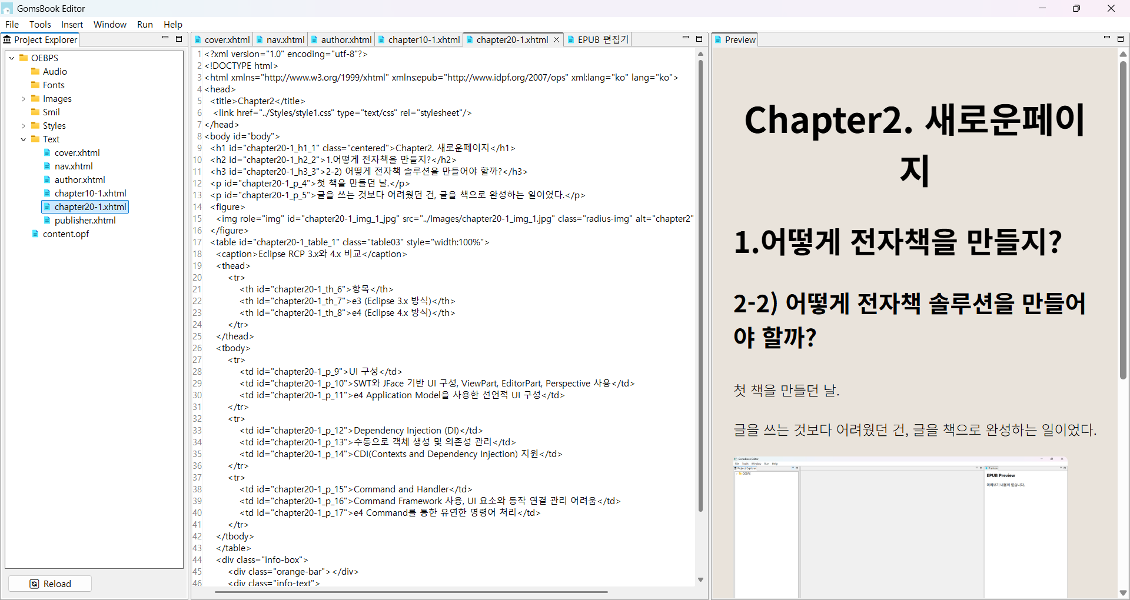Click the Preview vertical scrollbar thumb
This screenshot has width=1130, height=600.
1123,220
